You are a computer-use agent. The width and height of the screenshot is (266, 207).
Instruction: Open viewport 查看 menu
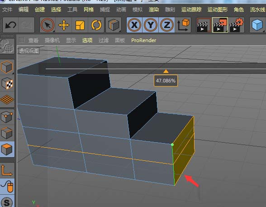pos(33,40)
